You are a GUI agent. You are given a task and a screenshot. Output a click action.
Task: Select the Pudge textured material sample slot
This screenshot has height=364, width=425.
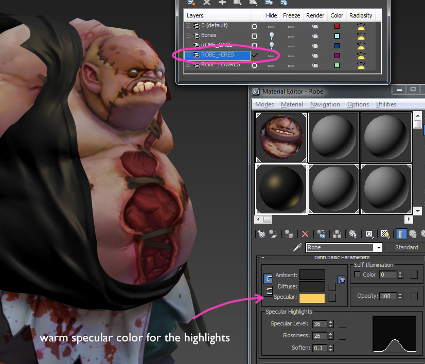pos(281,137)
